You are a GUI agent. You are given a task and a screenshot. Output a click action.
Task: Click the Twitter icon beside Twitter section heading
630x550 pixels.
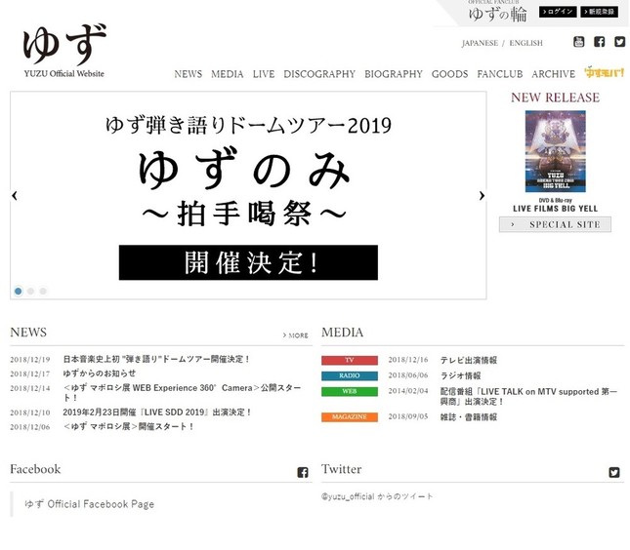(614, 472)
